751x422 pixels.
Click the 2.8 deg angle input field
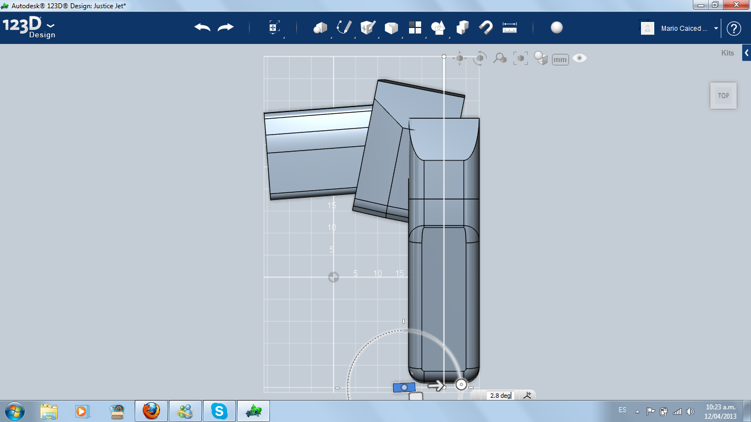(x=501, y=395)
